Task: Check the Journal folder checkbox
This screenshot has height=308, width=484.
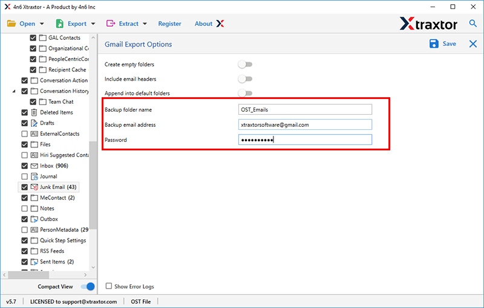Action: (24, 176)
